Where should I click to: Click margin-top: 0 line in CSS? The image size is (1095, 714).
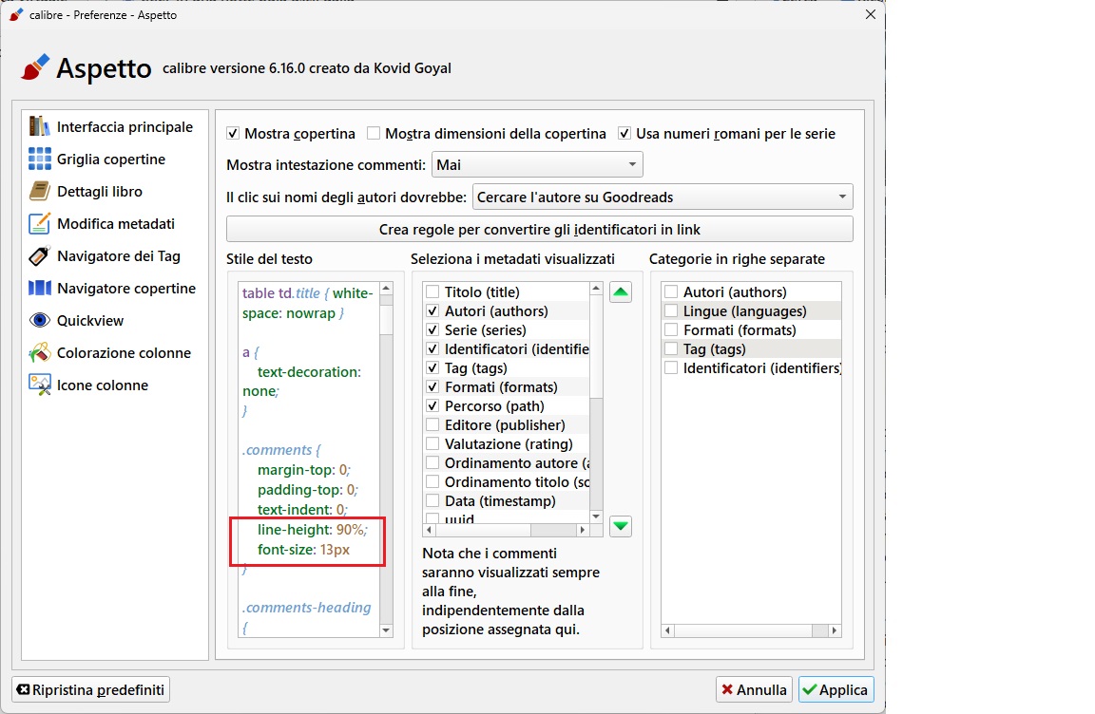304,470
